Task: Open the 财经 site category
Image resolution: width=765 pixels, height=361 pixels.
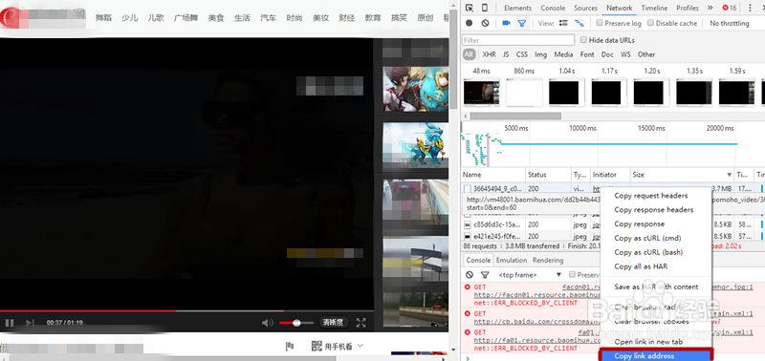Action: (346, 18)
